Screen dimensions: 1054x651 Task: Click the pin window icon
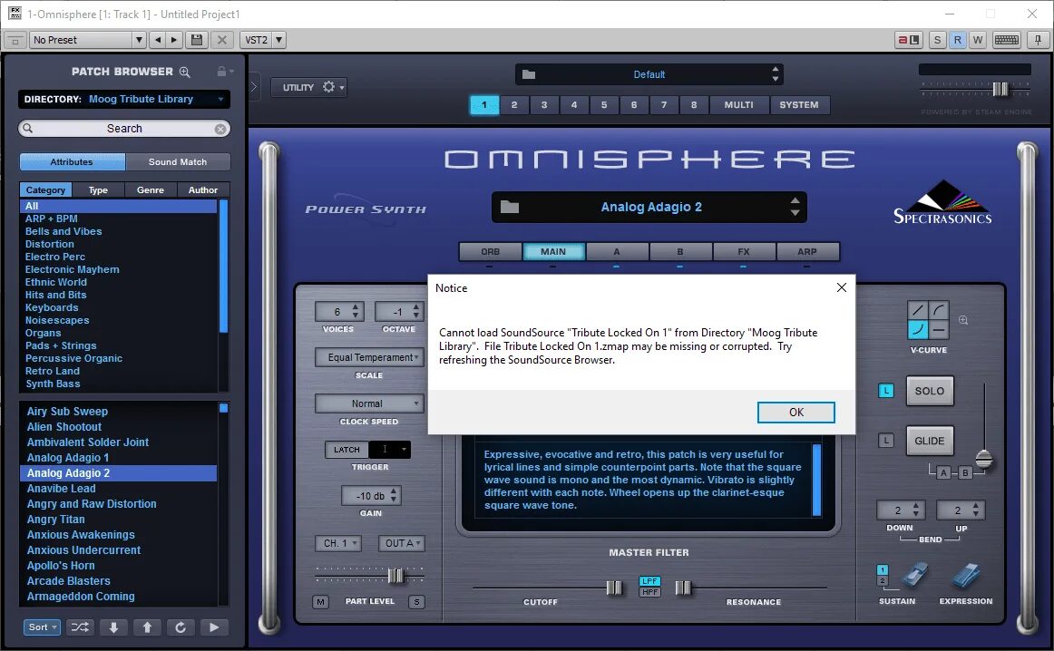[x=1038, y=40]
